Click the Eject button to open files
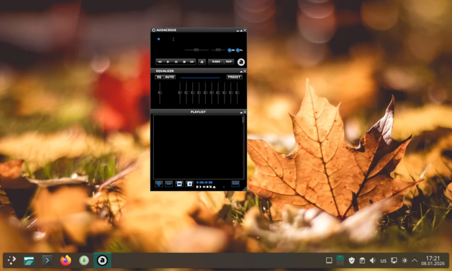Image resolution: width=452 pixels, height=271 pixels. click(x=202, y=62)
